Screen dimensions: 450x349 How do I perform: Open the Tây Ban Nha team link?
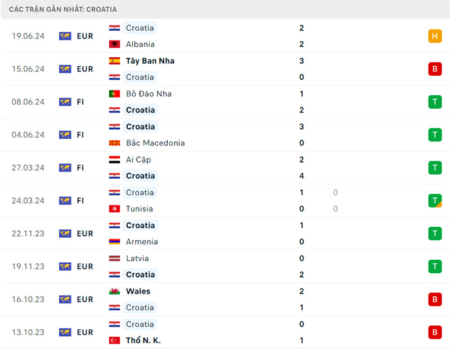coord(150,61)
